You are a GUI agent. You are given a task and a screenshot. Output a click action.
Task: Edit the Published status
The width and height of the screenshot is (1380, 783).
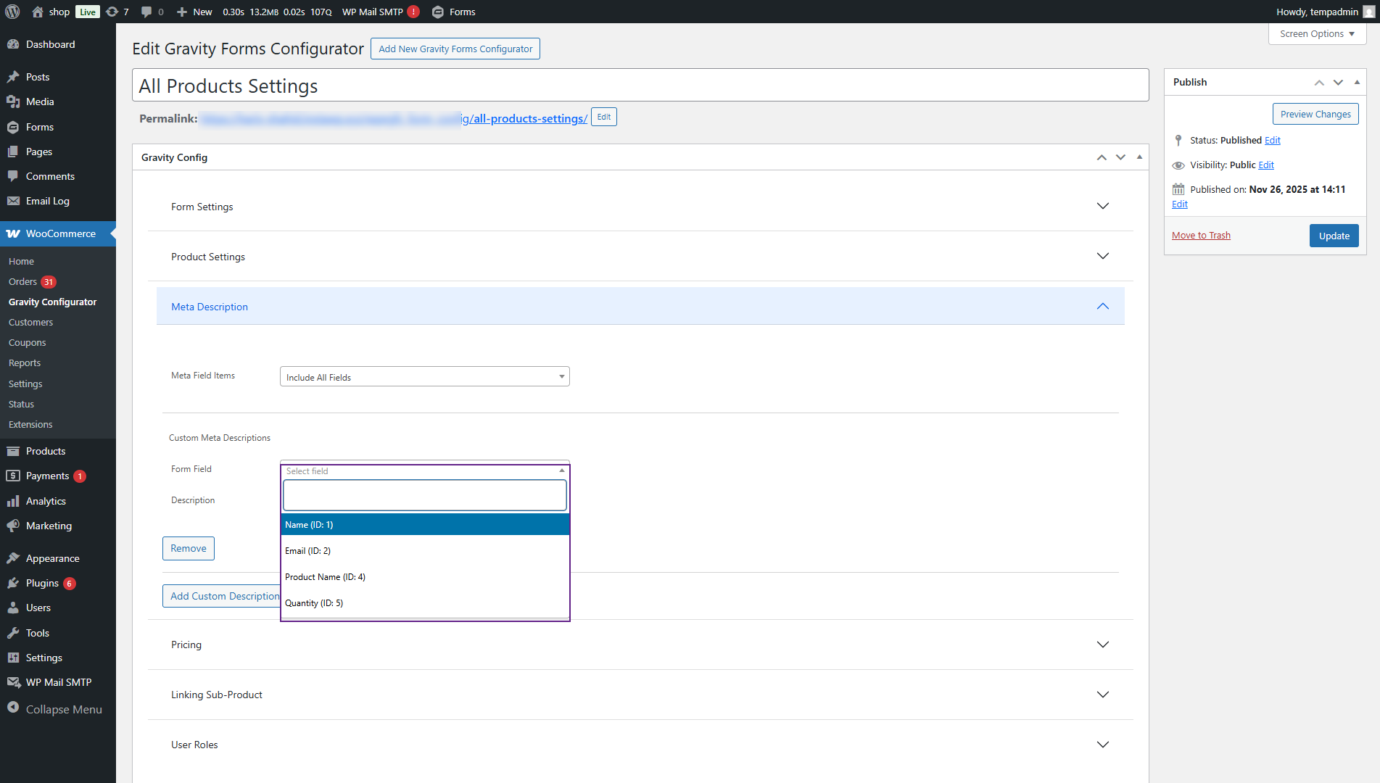[1273, 141]
